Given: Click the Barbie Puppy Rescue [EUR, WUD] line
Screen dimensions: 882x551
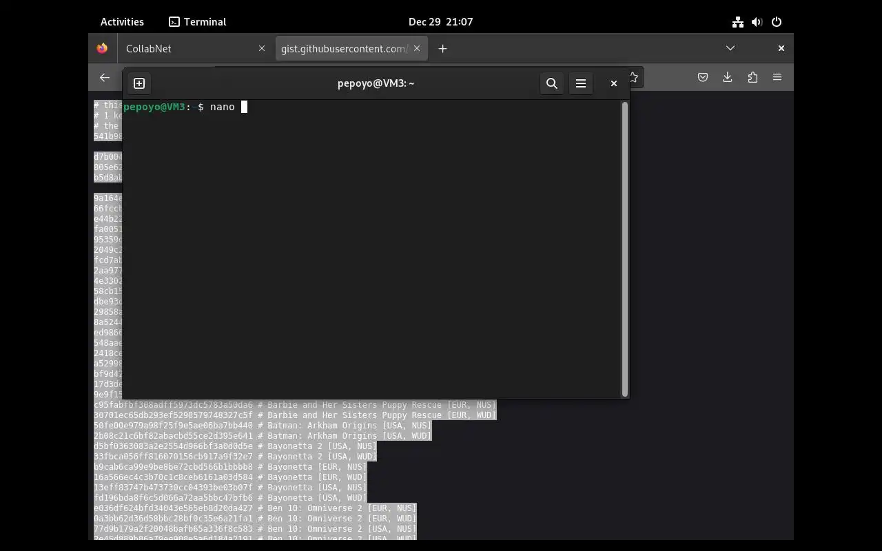Looking at the screenshot, I should (x=295, y=415).
